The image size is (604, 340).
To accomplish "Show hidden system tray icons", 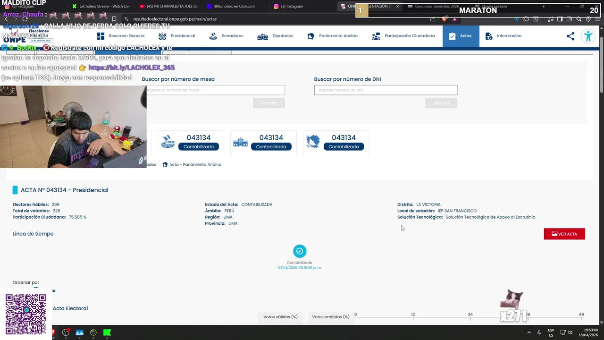I will pyautogui.click(x=528, y=332).
